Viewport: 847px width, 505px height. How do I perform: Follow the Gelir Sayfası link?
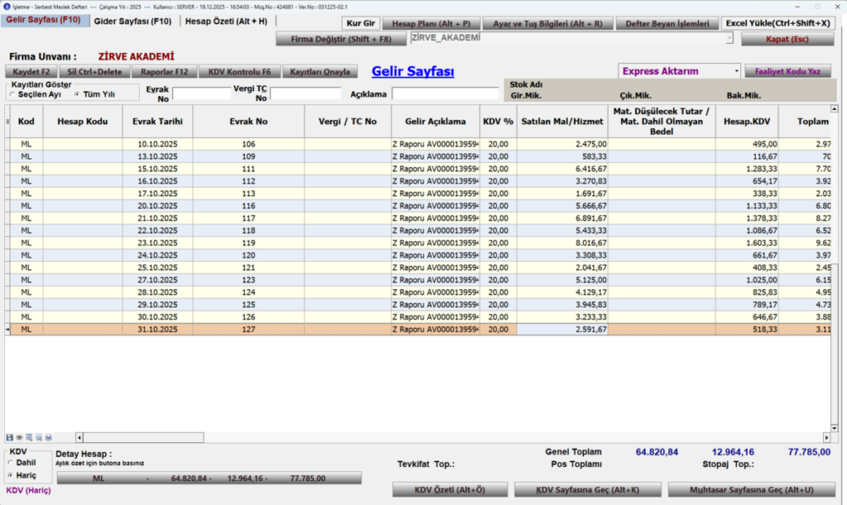[413, 71]
